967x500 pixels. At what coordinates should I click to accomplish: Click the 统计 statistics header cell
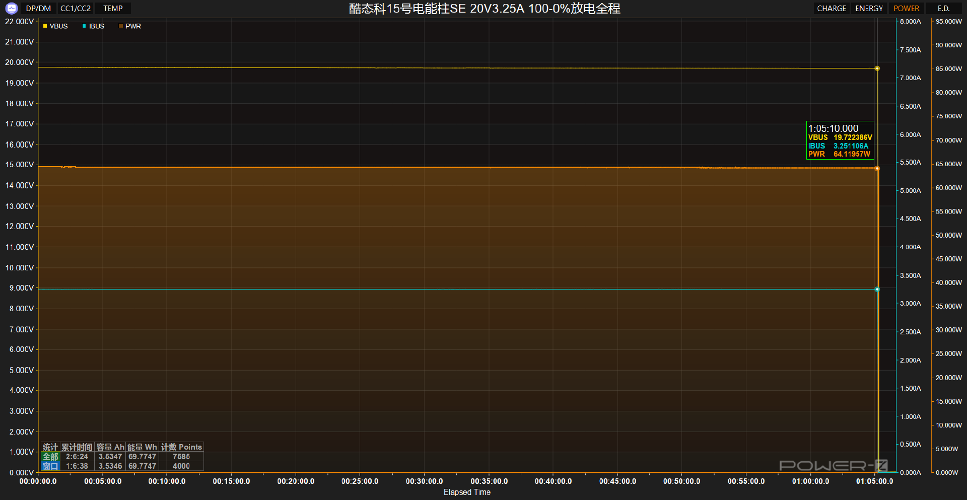point(50,447)
